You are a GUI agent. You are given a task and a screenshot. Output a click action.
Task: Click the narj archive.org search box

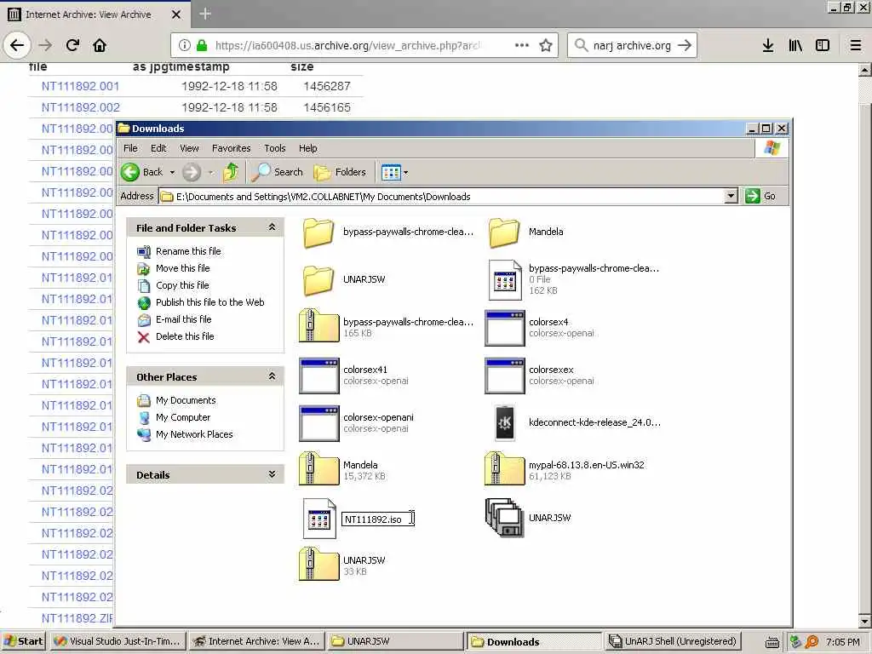(633, 45)
